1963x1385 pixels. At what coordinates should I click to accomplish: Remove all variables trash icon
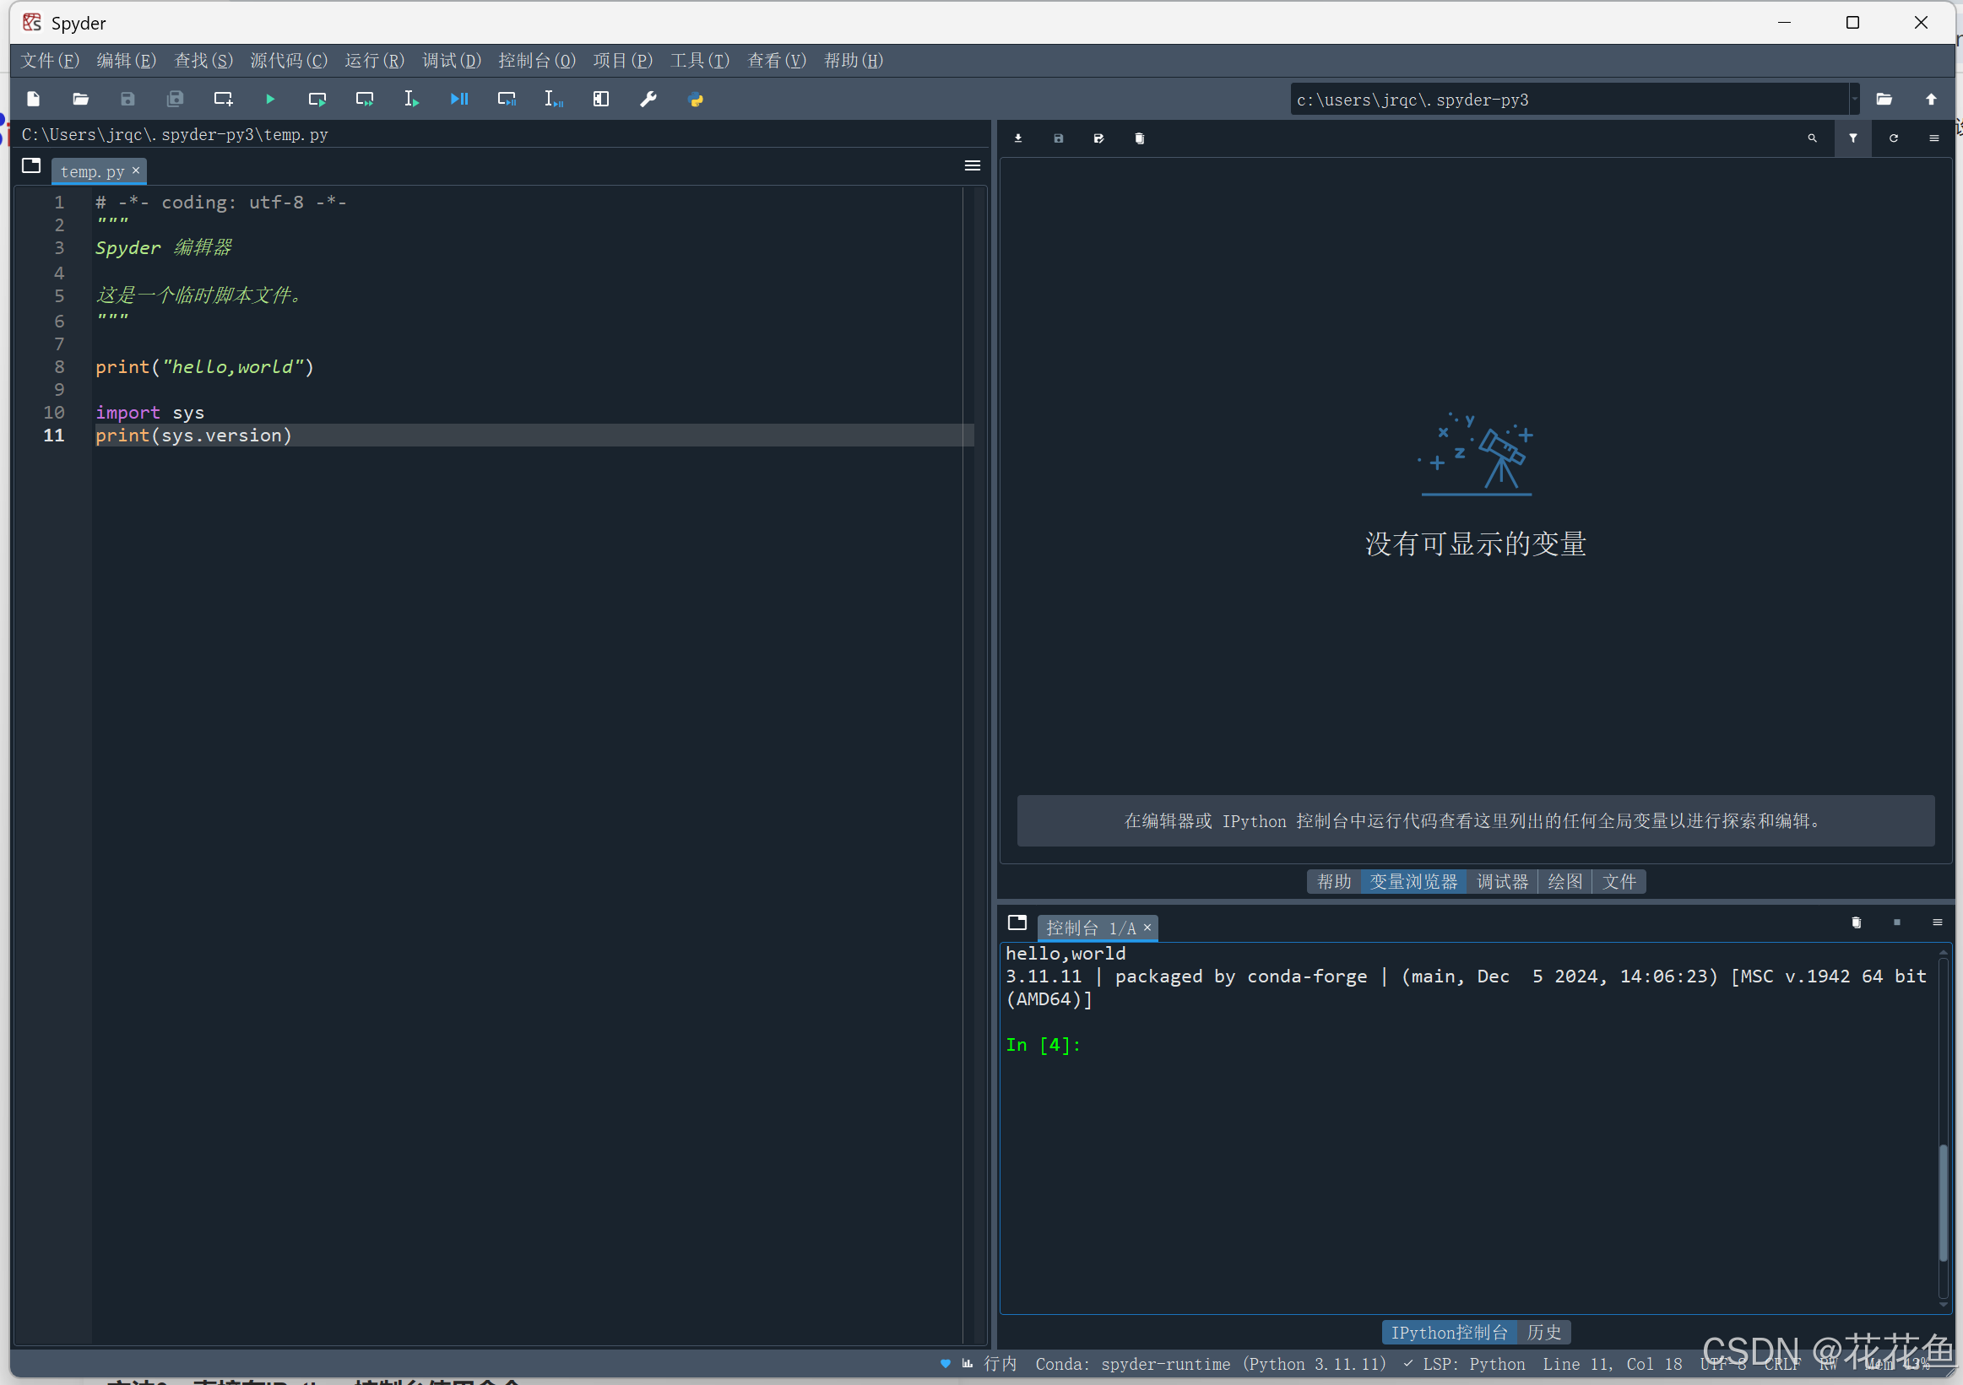[1139, 138]
